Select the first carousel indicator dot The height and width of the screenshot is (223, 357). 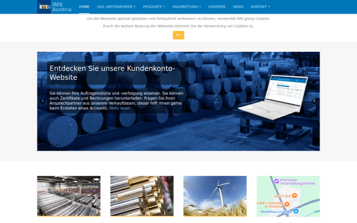(51, 145)
